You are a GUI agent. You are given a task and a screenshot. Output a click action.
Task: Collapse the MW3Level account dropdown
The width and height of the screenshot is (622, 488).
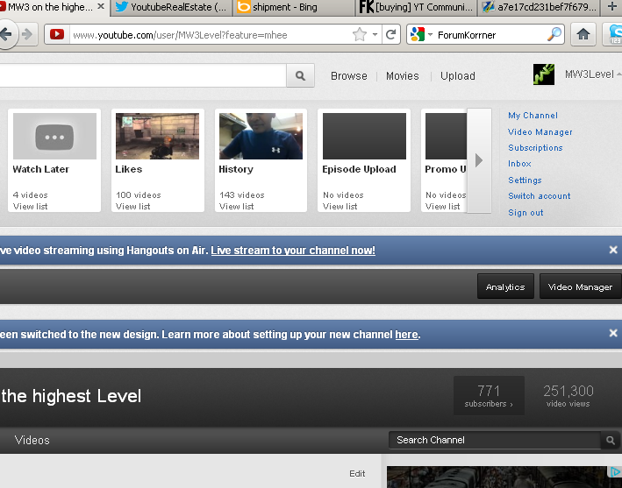pos(618,74)
